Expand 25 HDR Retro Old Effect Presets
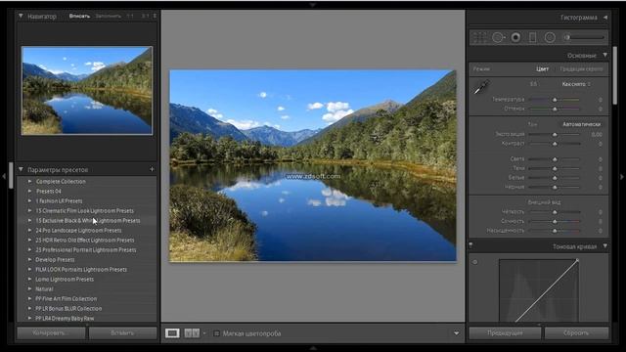Viewport: 626px width, 352px height. click(x=30, y=240)
